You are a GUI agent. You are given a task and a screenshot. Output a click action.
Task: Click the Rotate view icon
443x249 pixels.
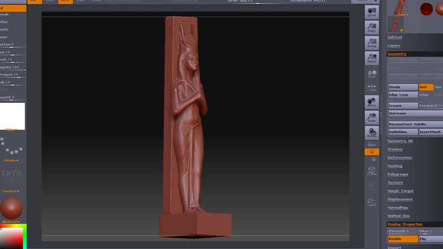pyautogui.click(x=372, y=132)
